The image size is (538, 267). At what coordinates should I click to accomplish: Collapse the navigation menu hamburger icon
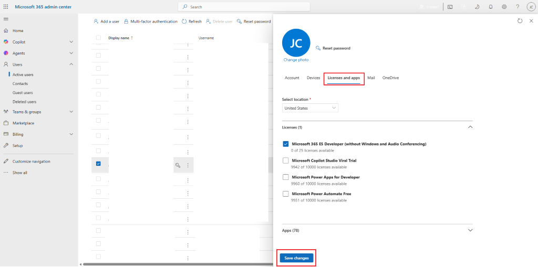6,19
